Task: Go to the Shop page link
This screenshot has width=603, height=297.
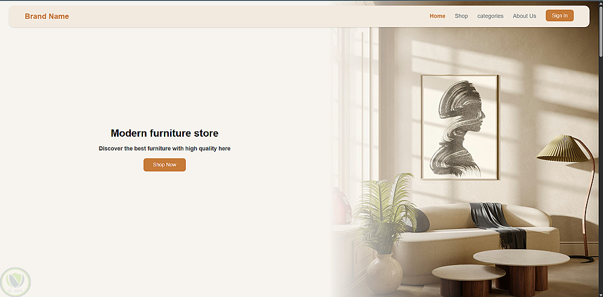Action: (x=461, y=16)
